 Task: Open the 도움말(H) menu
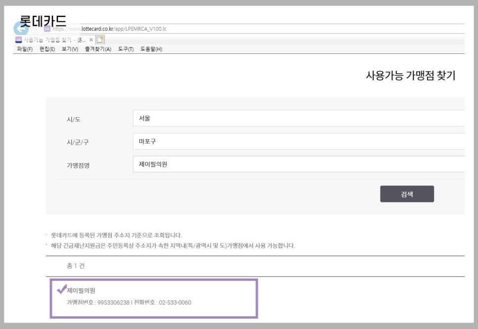tap(151, 49)
